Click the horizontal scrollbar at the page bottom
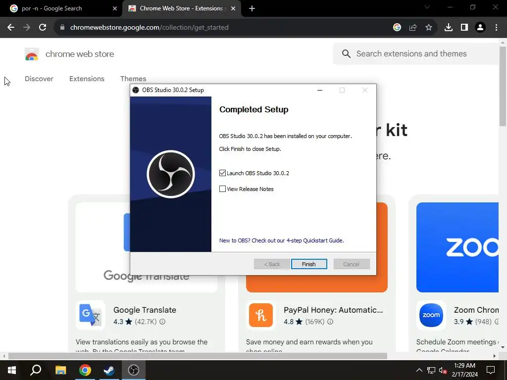 pos(198,356)
